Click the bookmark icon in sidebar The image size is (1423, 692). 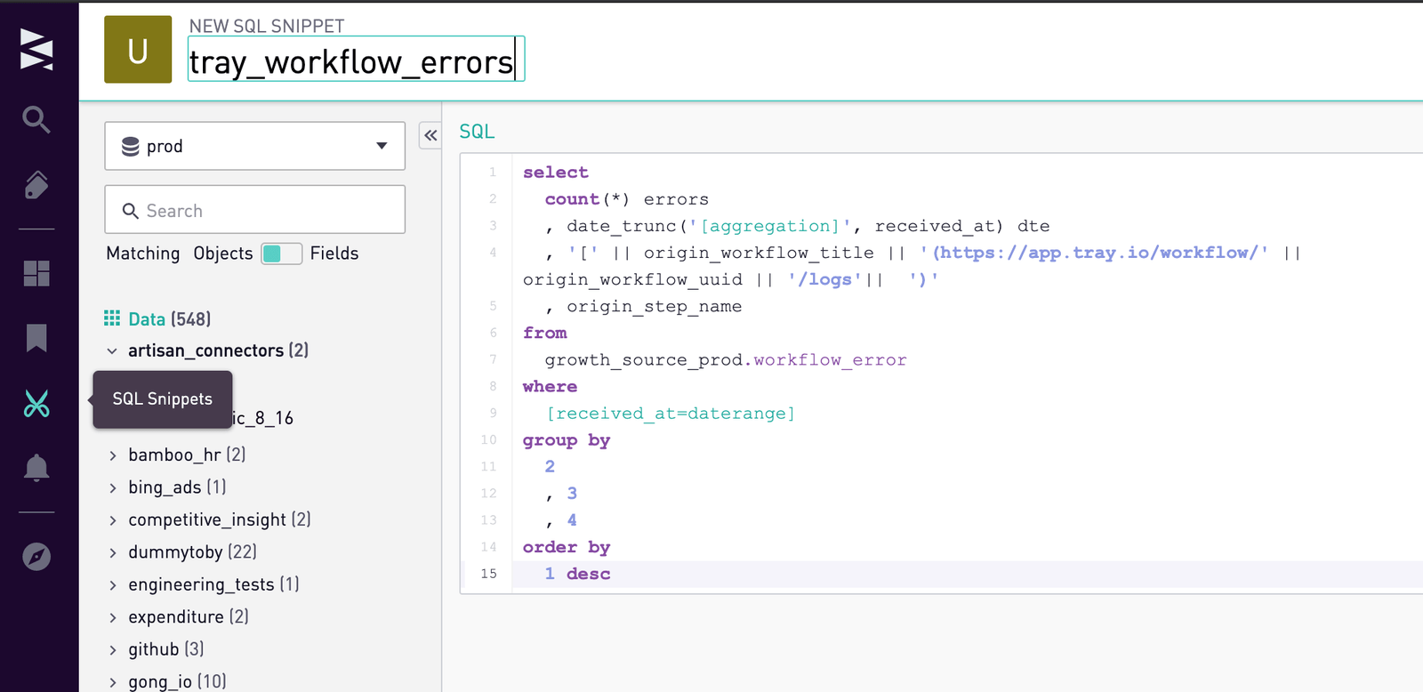tap(36, 338)
